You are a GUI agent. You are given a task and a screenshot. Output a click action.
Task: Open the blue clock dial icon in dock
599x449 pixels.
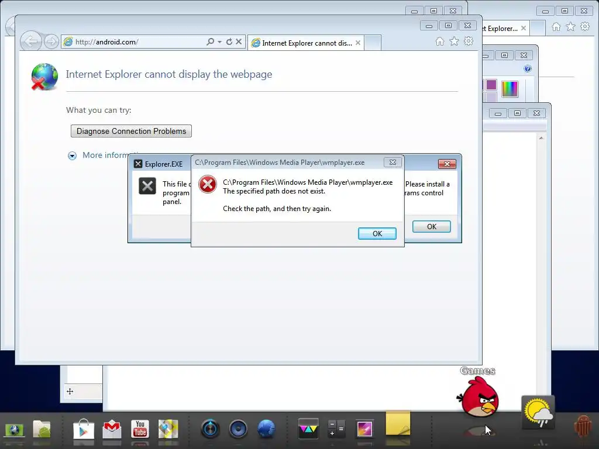pyautogui.click(x=210, y=429)
